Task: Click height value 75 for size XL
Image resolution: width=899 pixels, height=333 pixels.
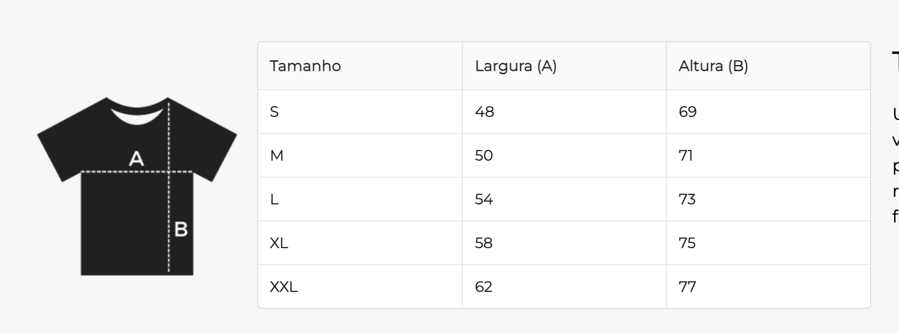Action: pyautogui.click(x=687, y=243)
